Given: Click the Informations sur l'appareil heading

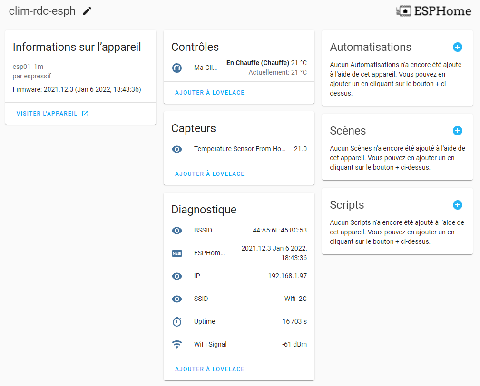Looking at the screenshot, I should click(77, 47).
